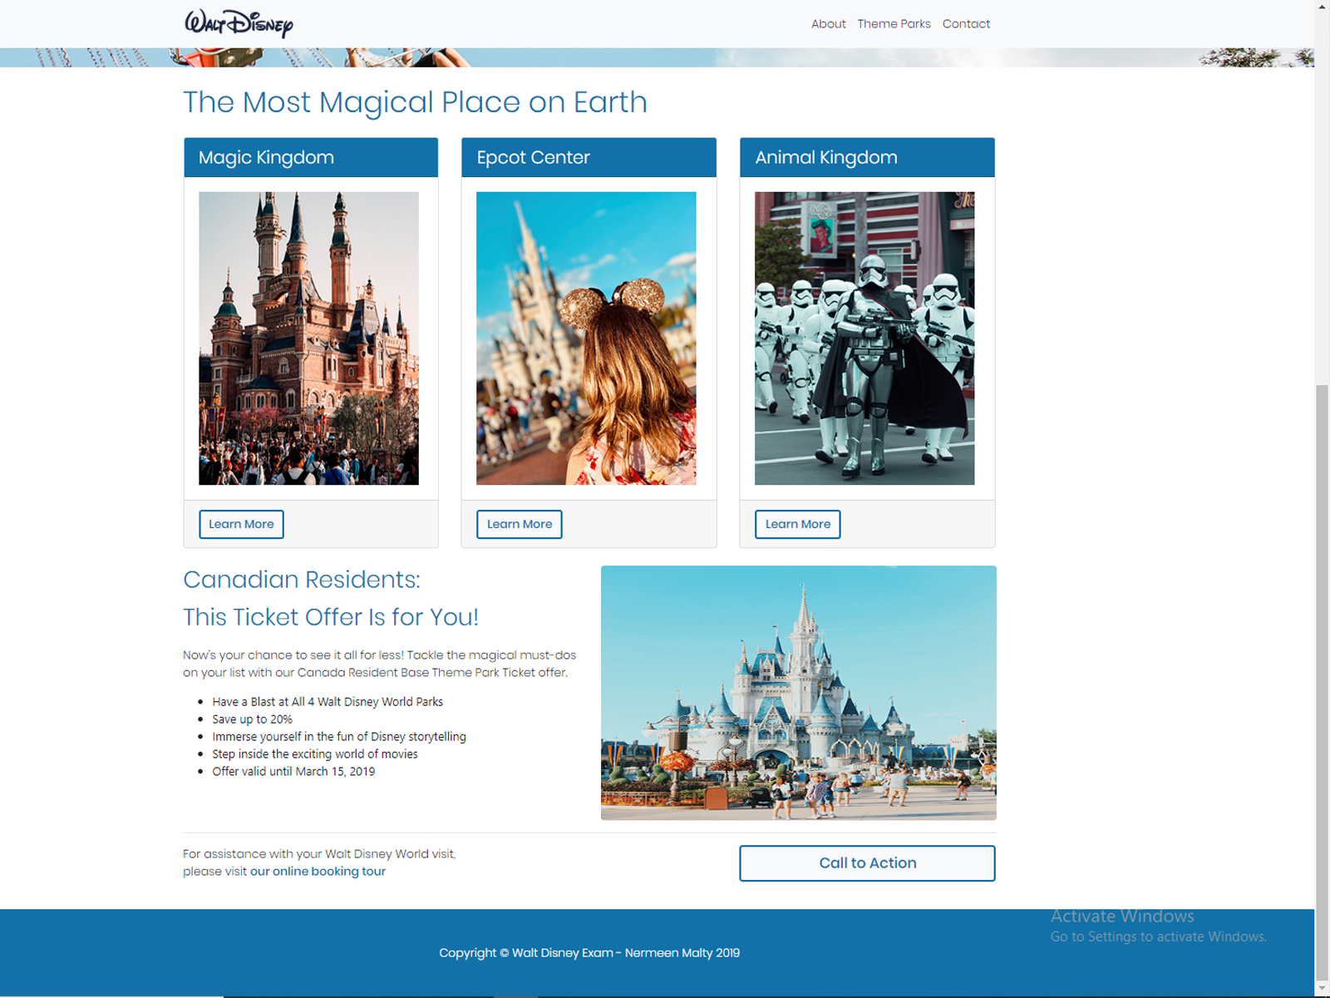Click Learn More under Animal Kingdom

pyautogui.click(x=797, y=524)
